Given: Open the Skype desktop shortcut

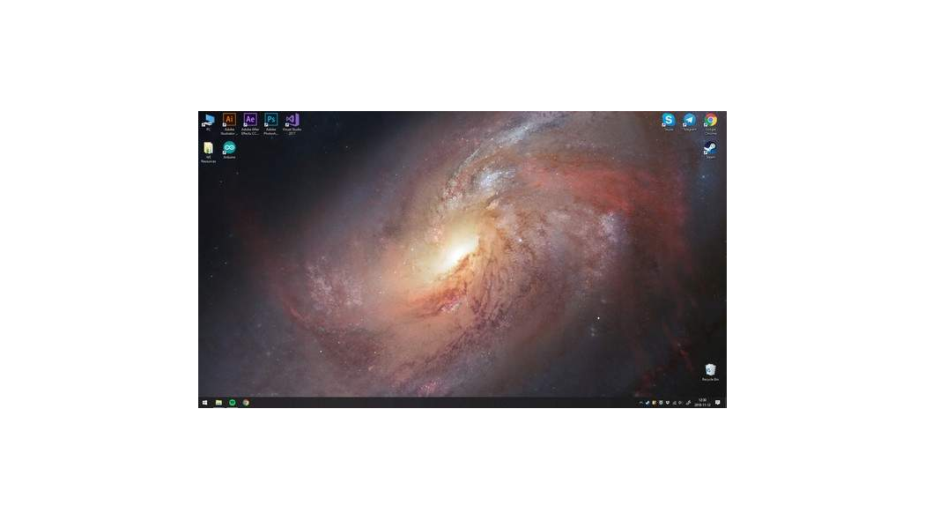Looking at the screenshot, I should (x=668, y=122).
